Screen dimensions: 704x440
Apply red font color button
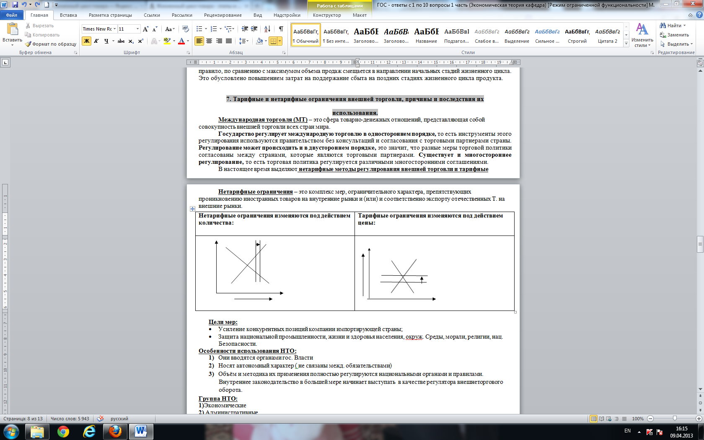point(181,41)
